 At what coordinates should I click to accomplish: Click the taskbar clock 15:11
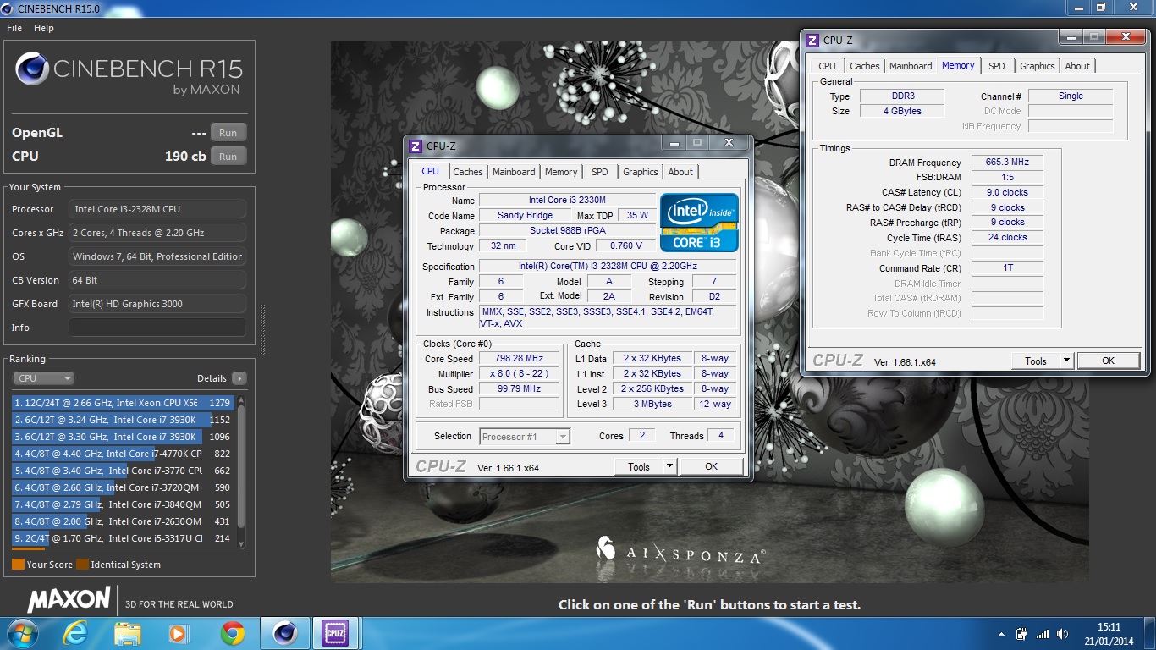(x=1109, y=627)
